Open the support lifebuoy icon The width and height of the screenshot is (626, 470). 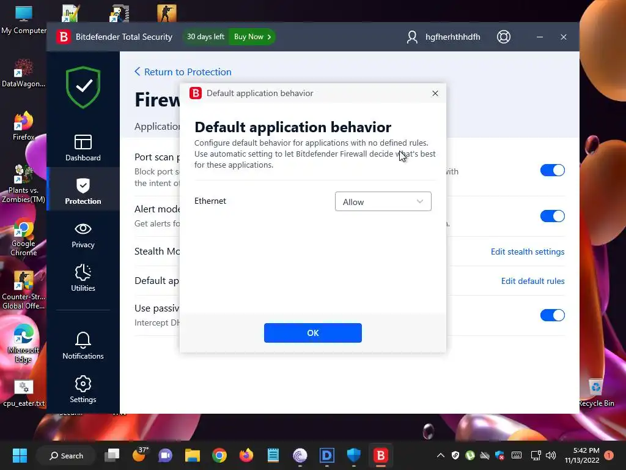pyautogui.click(x=504, y=37)
